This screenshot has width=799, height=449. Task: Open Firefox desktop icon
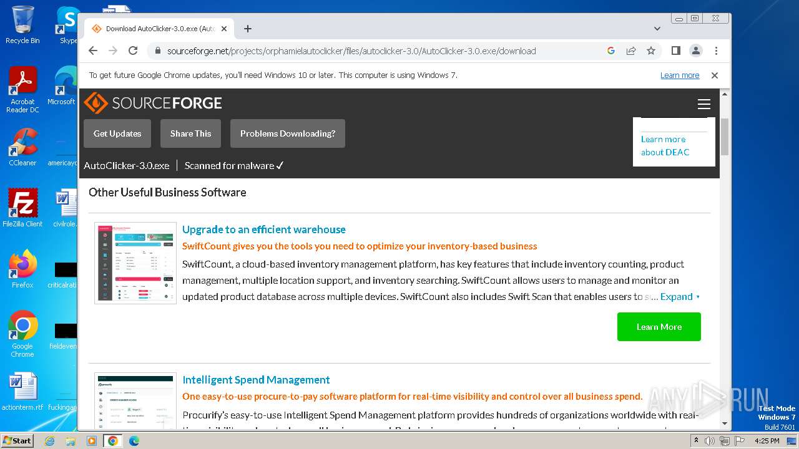coord(22,269)
